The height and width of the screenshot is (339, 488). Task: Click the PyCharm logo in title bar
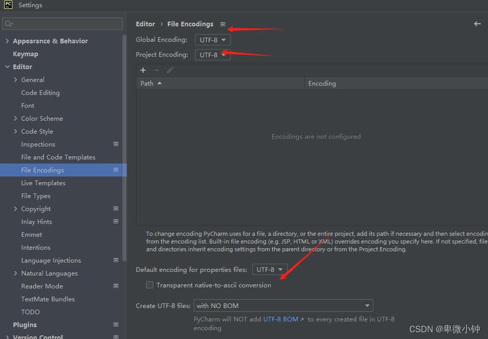[x=8, y=5]
